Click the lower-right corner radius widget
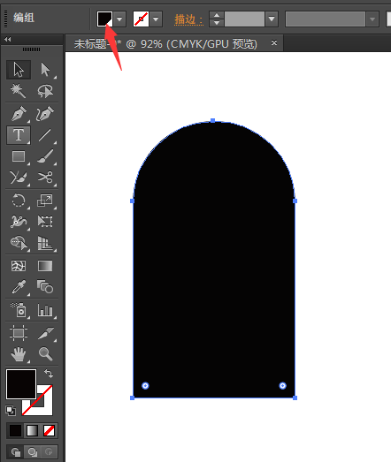 click(282, 386)
